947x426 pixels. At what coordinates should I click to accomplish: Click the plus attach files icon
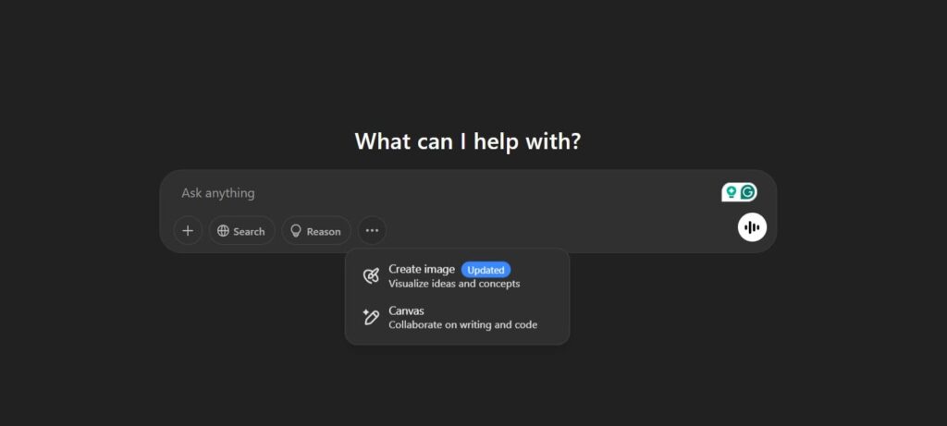(x=188, y=231)
